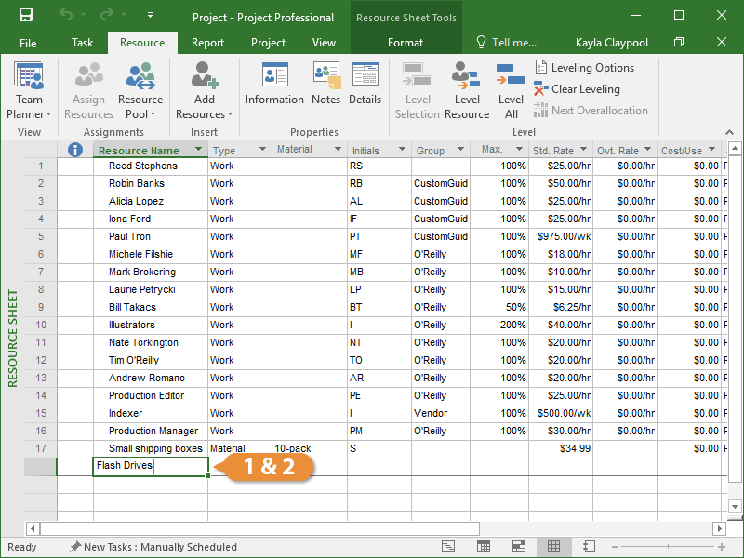This screenshot has height=558, width=744.
Task: Switch to Gantt Chart view in status bar
Action: point(448,547)
